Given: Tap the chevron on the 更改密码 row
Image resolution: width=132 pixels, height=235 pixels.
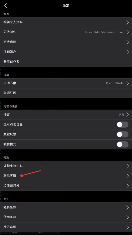Looking at the screenshot, I should pyautogui.click(x=128, y=42).
